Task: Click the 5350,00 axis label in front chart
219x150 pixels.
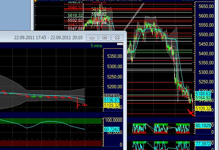Action: pyautogui.click(x=114, y=56)
